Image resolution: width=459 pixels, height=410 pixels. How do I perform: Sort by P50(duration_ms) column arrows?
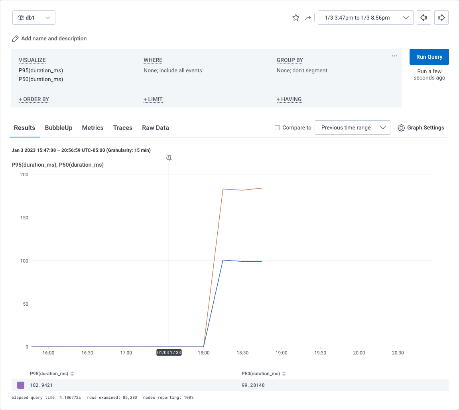coord(284,374)
